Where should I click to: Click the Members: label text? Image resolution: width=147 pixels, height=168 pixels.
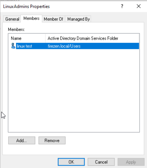coord(16,30)
